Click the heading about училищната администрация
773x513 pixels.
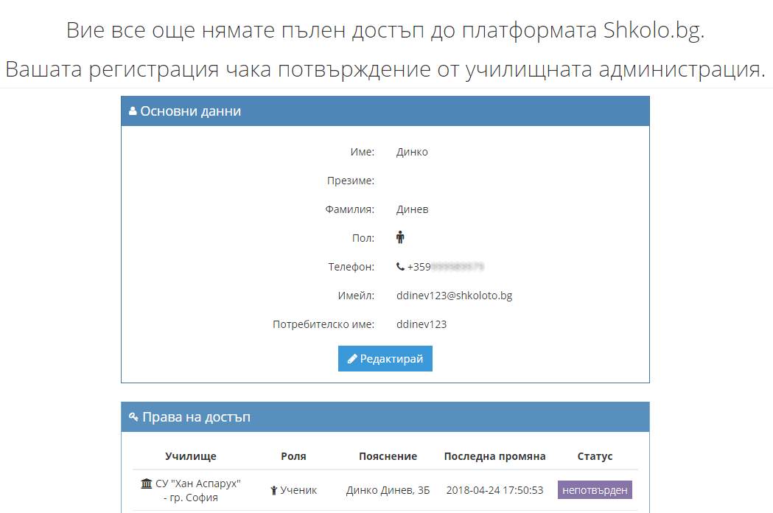(x=385, y=69)
